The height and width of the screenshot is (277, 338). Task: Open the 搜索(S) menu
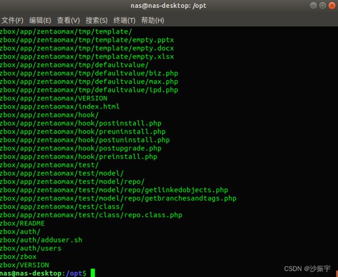[97, 20]
